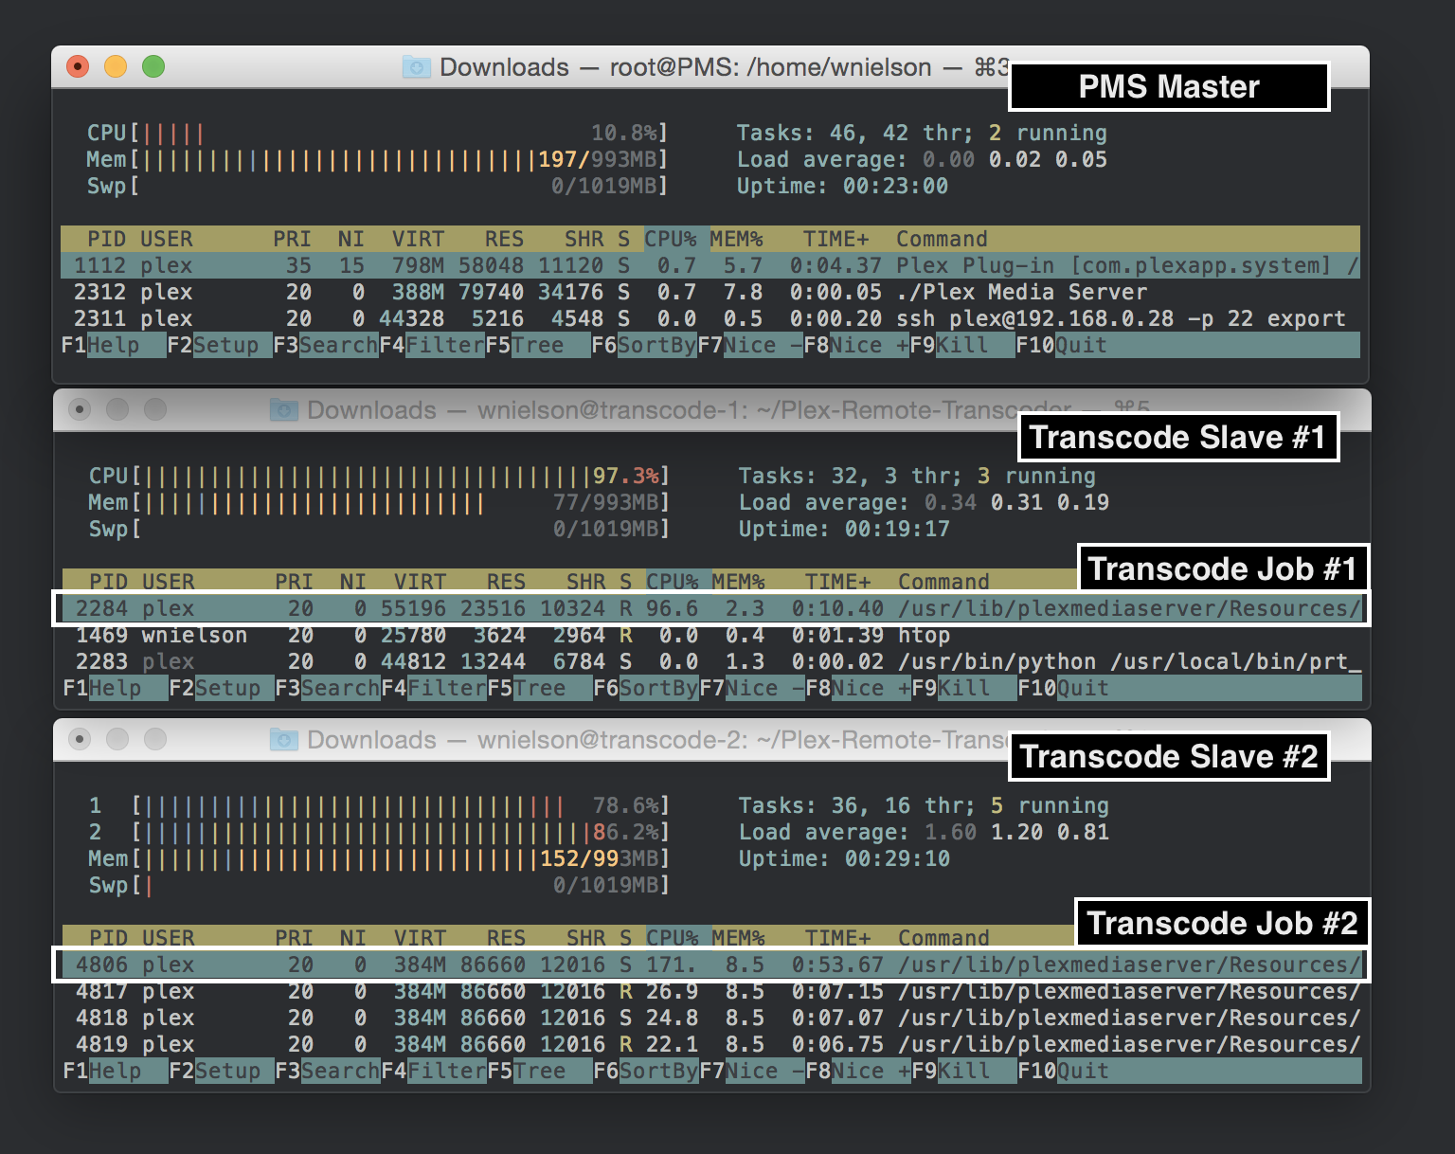Toggle F5 Tree view in transcode-2 htop
Viewport: 1455px width, 1154px height.
[539, 1071]
